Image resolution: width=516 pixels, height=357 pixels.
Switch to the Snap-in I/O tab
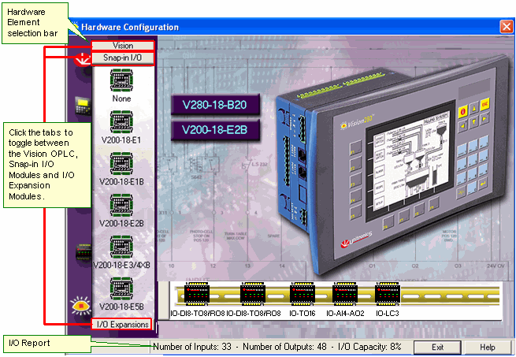[x=122, y=58]
